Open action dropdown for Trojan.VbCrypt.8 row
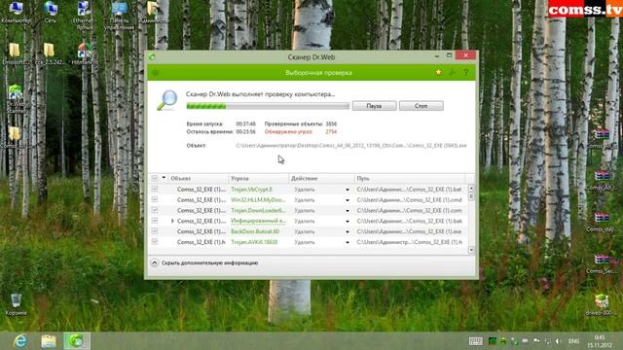Image resolution: width=623 pixels, height=350 pixels. click(x=348, y=190)
